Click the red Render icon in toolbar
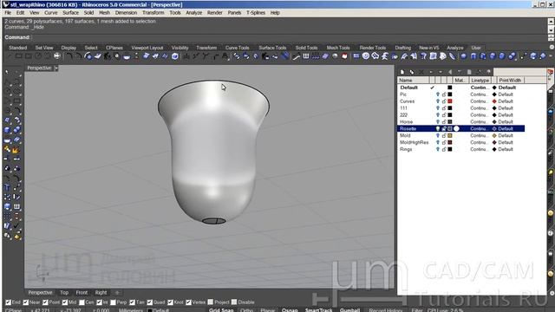The width and height of the screenshot is (555, 312). tap(344, 56)
